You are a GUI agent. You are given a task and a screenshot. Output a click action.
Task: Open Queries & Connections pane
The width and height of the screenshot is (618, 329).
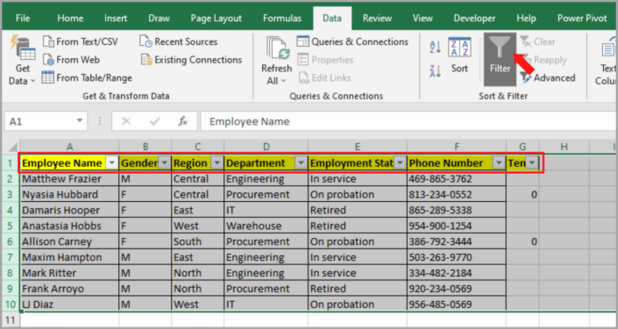[352, 41]
